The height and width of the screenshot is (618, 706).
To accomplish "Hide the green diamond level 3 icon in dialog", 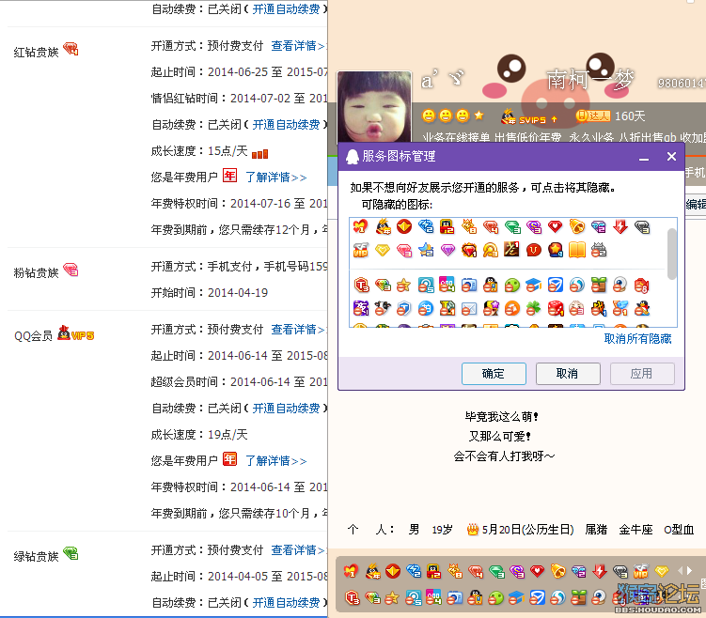I will click(512, 226).
